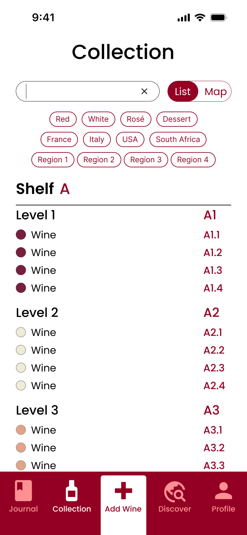247x535 pixels.
Task: Select the List view toggle
Action: tap(183, 92)
